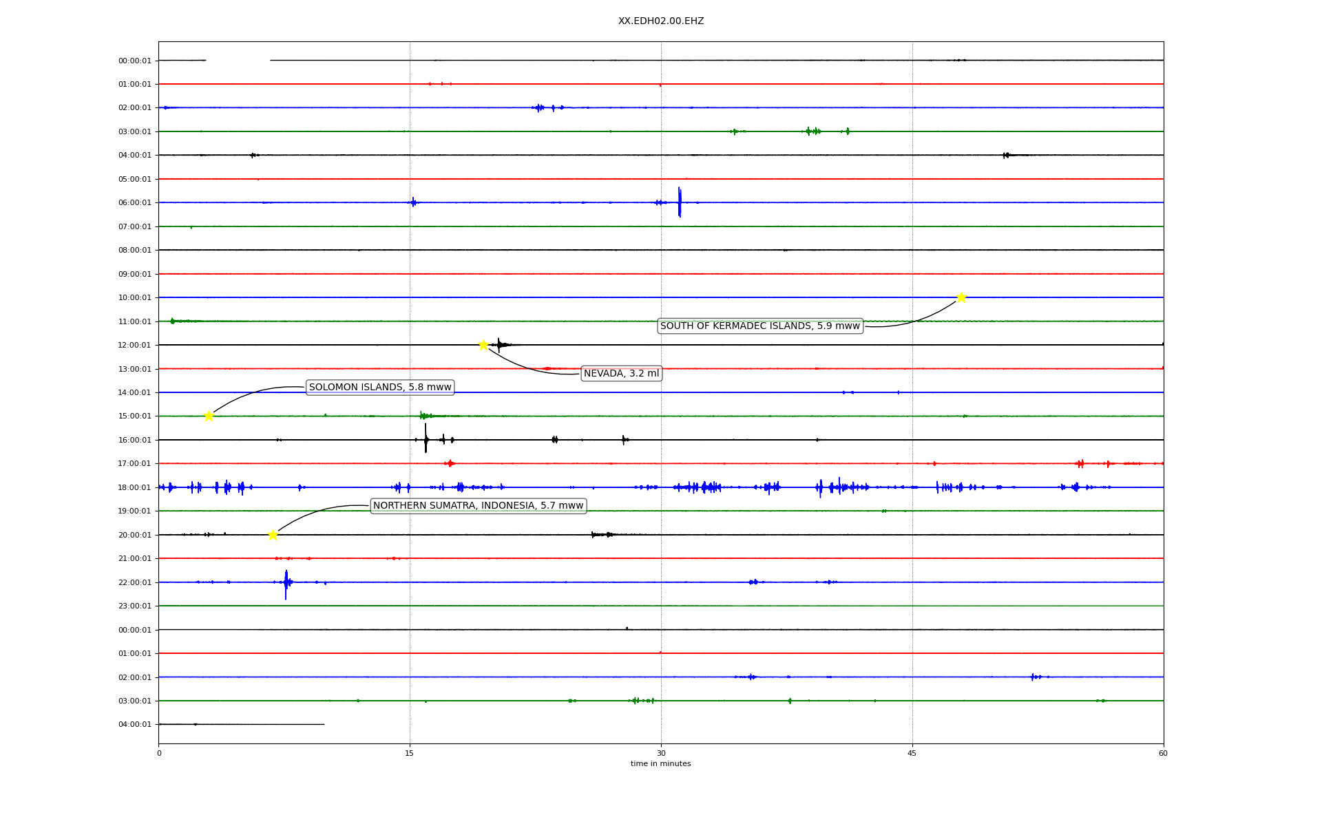
Task: Click the SOUTH OF KERMADEC ISLANDS 5.9 mww label
Action: coord(759,326)
